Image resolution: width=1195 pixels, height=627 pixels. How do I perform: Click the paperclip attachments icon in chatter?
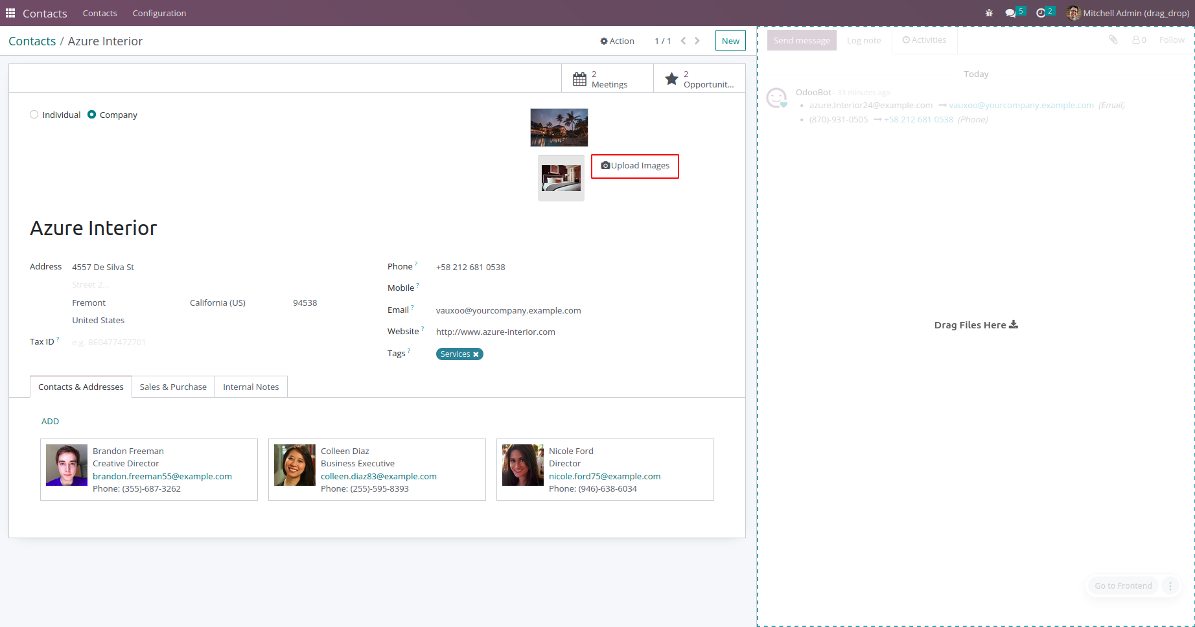tap(1113, 40)
